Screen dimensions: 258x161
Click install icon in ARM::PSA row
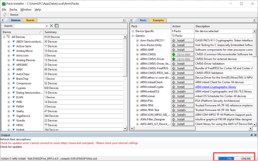(x=174, y=101)
